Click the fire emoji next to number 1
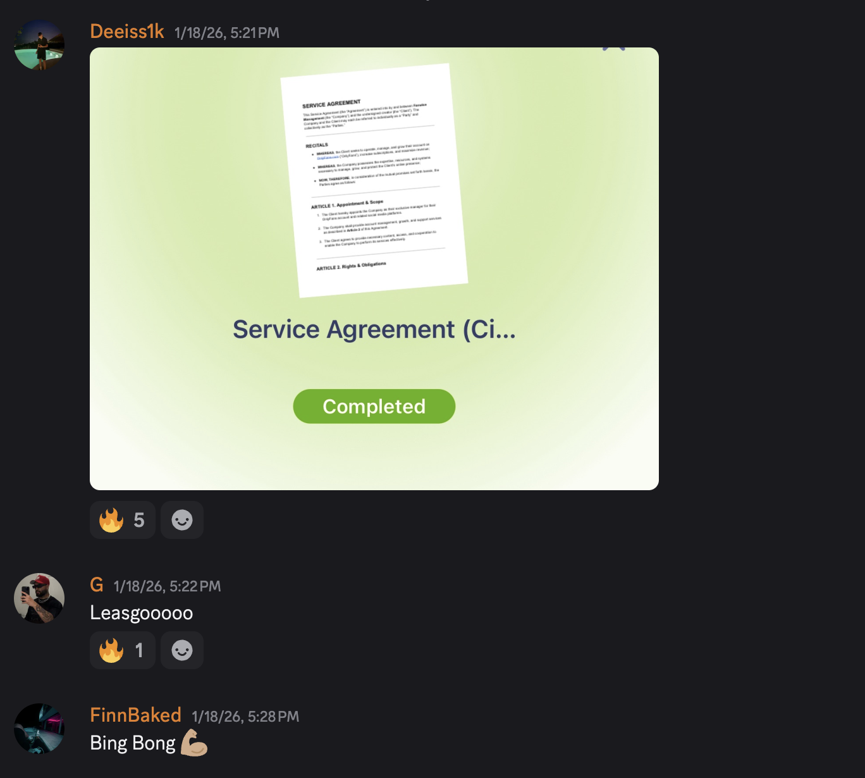Viewport: 865px width, 778px height. (x=111, y=650)
